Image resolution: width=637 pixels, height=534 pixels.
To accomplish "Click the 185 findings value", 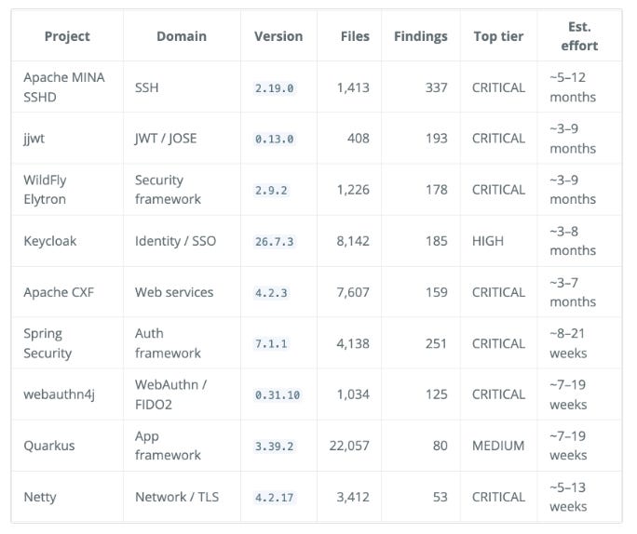I will [437, 241].
